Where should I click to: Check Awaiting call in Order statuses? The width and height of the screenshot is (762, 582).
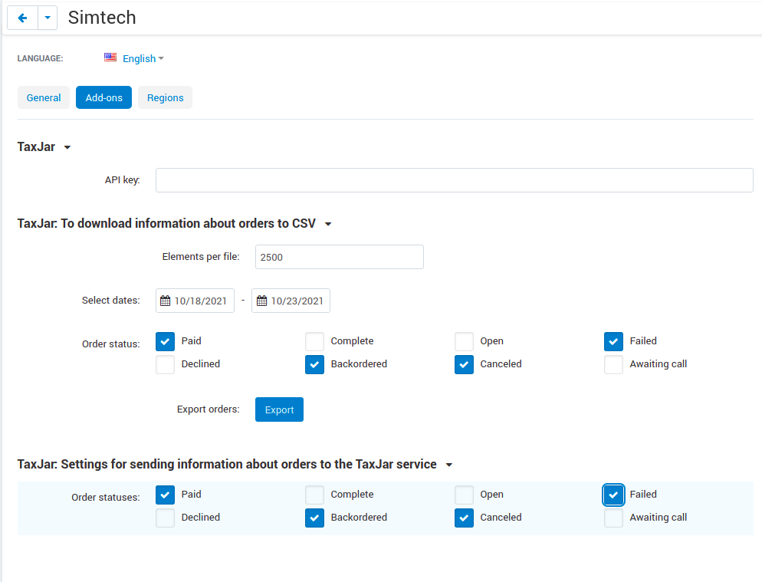click(x=613, y=518)
